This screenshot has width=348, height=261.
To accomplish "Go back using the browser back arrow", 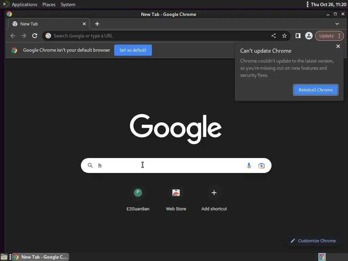I will tap(13, 36).
